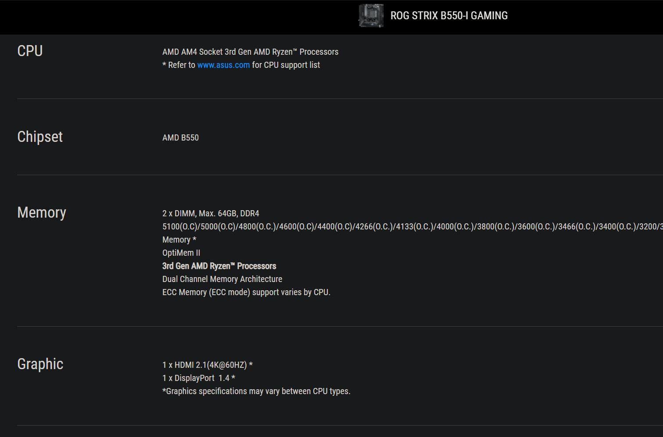Viewport: 663px width, 437px height.
Task: Click the AMD AM4 Socket processor text
Action: point(250,52)
